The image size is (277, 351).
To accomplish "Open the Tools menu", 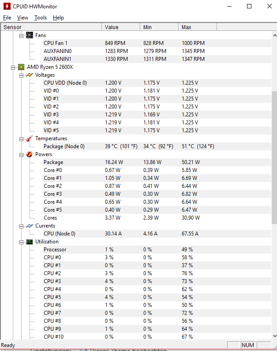I will pyautogui.click(x=41, y=18).
